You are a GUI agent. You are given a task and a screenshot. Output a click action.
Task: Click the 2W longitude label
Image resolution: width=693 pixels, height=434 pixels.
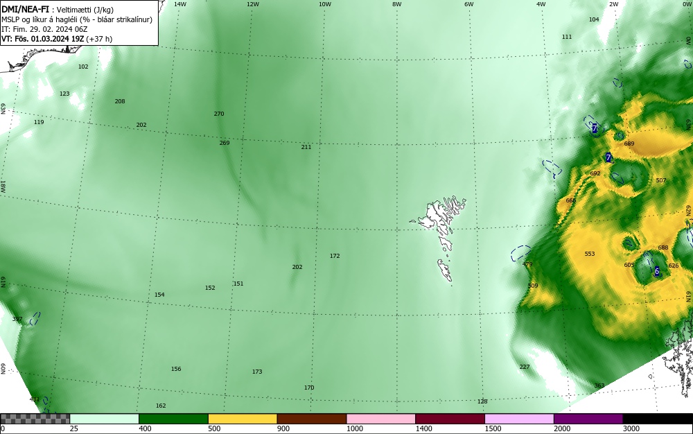click(613, 4)
